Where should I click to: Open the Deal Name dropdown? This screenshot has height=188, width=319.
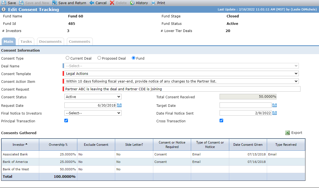[x=181, y=66]
